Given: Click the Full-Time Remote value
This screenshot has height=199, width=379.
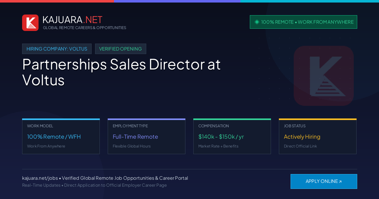Looking at the screenshot, I should [135, 137].
